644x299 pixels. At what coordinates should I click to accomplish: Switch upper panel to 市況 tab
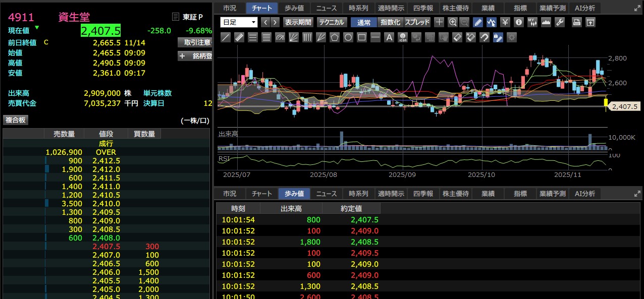(230, 8)
